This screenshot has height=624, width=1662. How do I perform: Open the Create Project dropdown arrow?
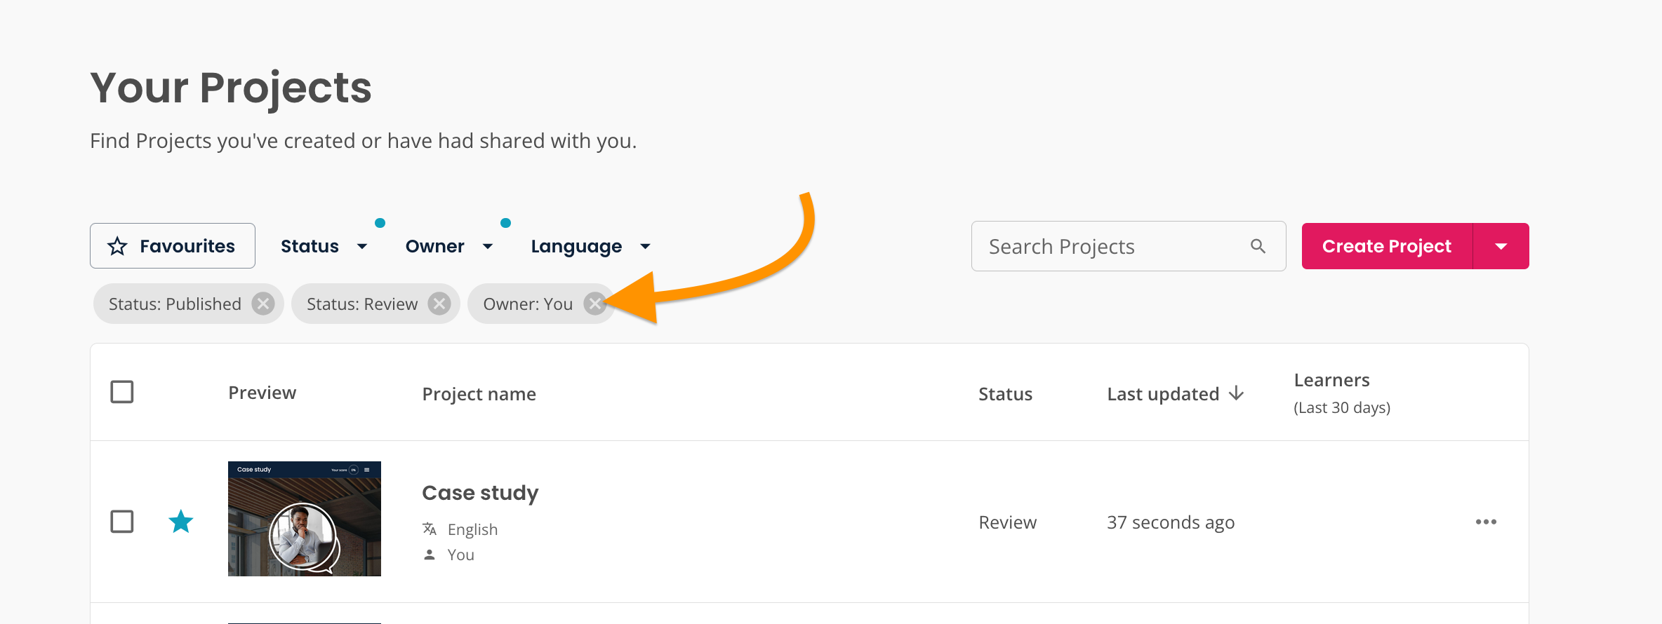1501,246
